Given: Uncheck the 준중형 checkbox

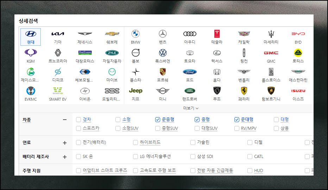Looking at the screenshot, I should [x=158, y=120].
